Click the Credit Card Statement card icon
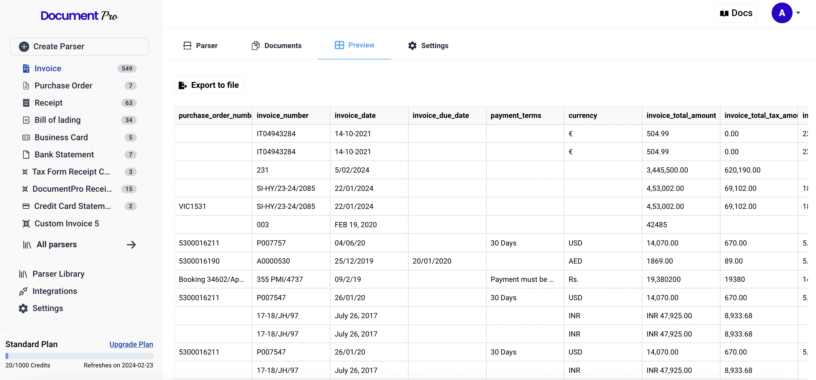 (x=26, y=206)
